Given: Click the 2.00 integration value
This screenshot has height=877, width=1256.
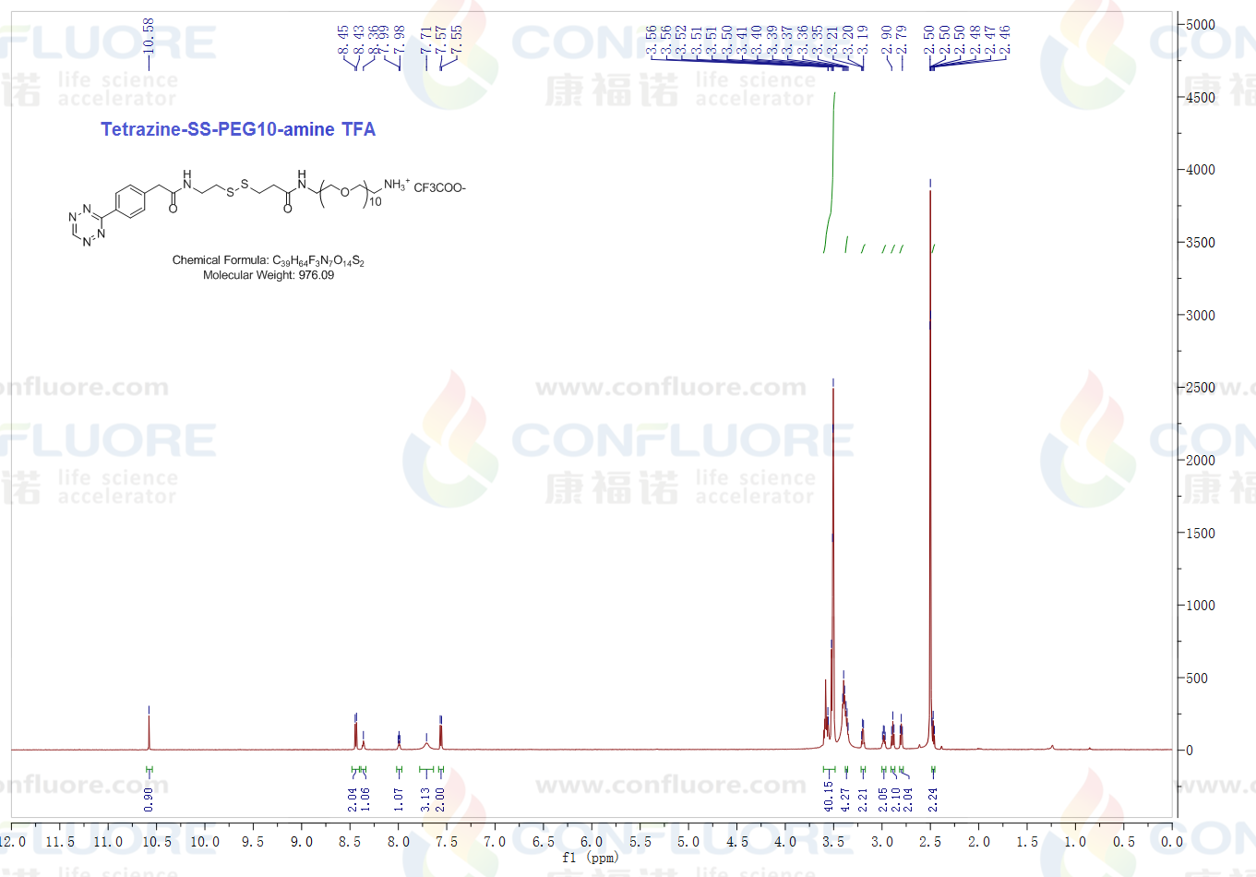Looking at the screenshot, I should [x=440, y=799].
